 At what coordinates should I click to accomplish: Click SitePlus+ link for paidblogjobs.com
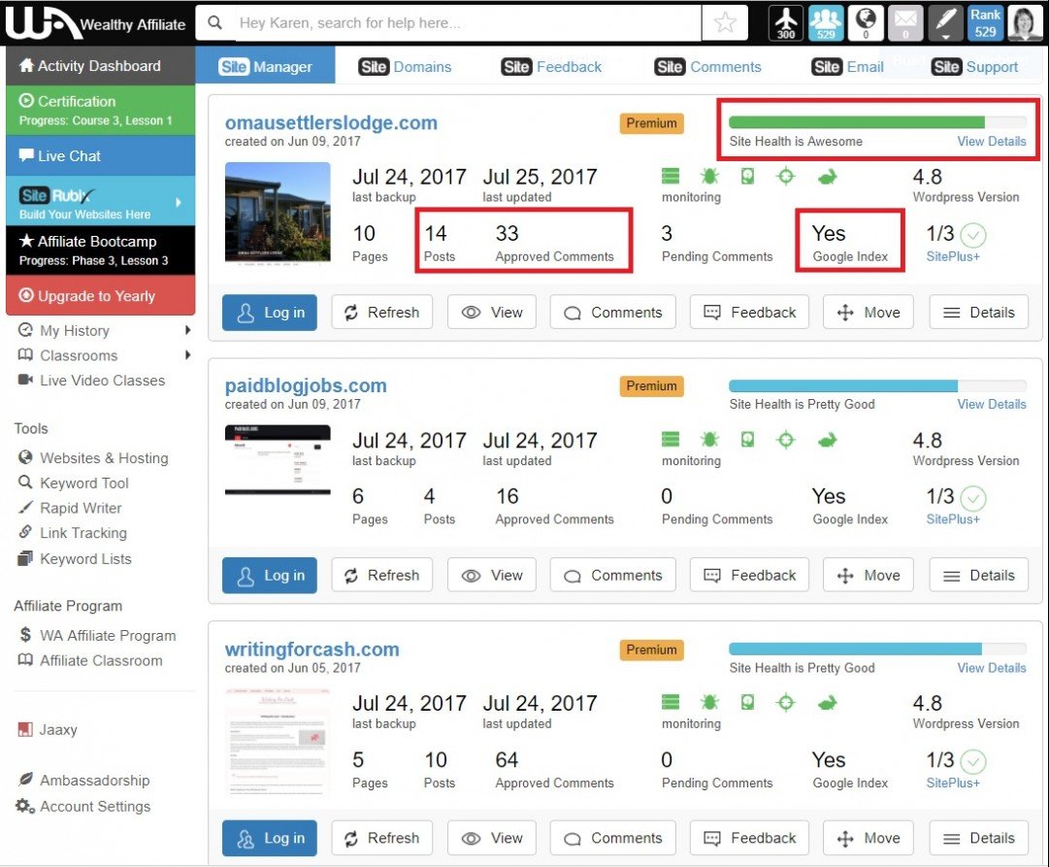click(x=953, y=518)
